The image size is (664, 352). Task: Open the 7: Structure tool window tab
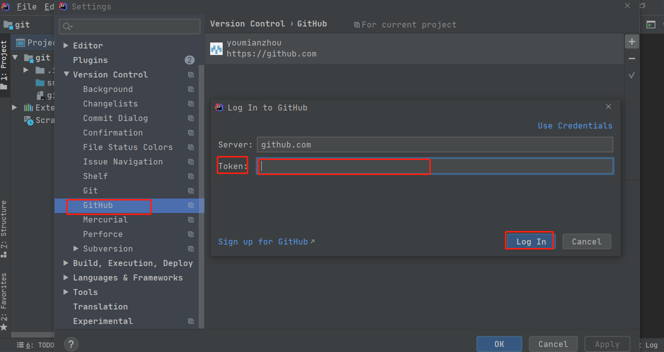4,229
